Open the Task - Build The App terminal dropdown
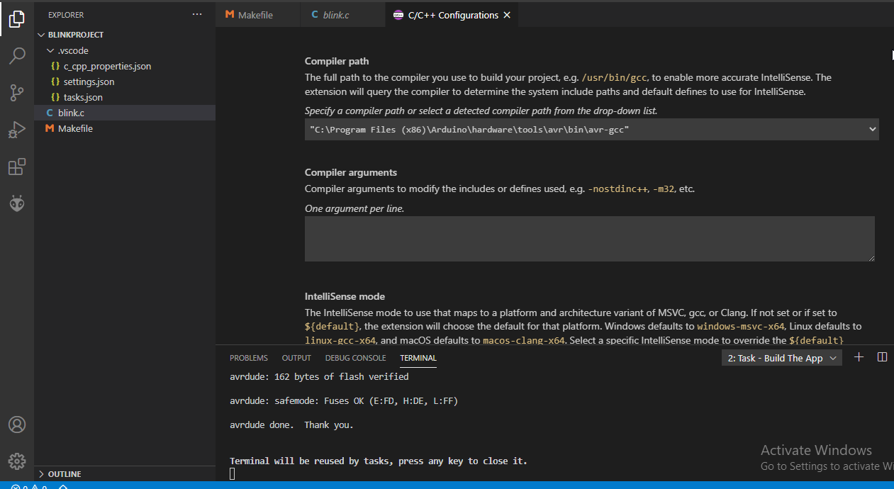Viewport: 894px width, 489px height. point(781,357)
